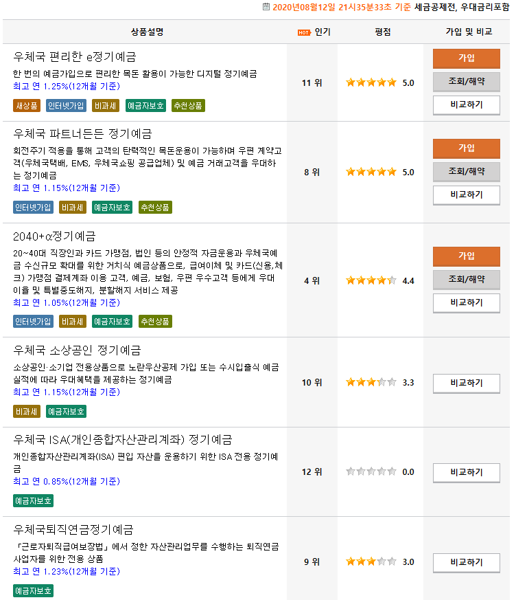Click 비과세 tag on 2040+α정기예금
The height and width of the screenshot is (600, 516).
pos(73,322)
